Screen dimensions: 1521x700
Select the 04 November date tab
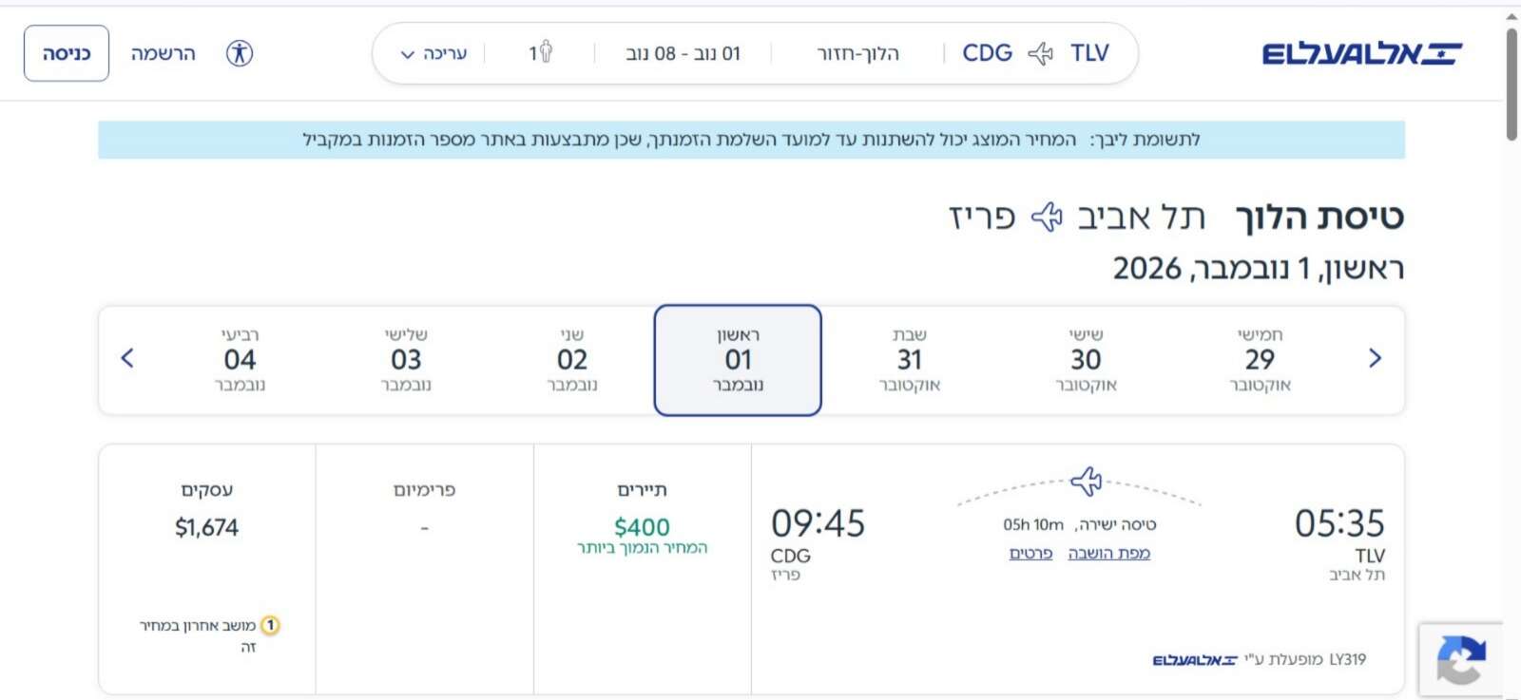coord(240,360)
